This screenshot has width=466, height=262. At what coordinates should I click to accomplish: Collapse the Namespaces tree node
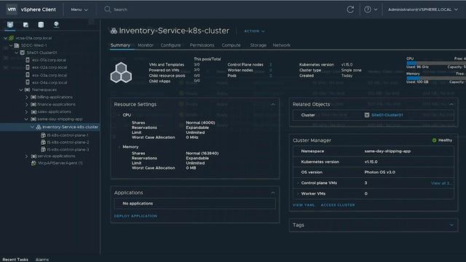click(x=21, y=90)
